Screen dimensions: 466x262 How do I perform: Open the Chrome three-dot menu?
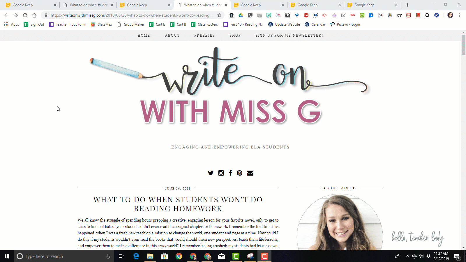click(460, 15)
